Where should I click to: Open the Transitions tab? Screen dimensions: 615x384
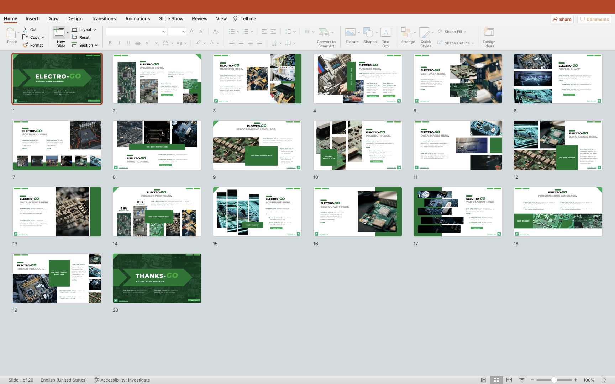click(x=104, y=19)
